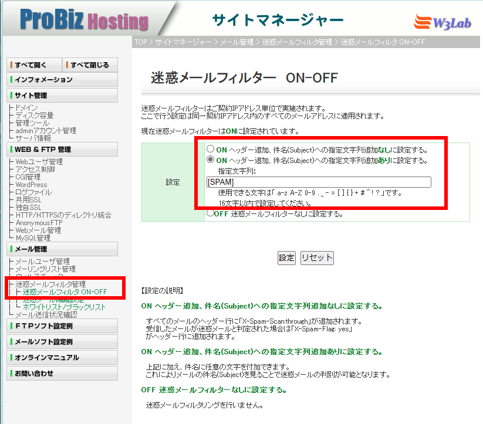Expand the インフォメーション section
Screen dimensions: 483x424
(x=62, y=80)
